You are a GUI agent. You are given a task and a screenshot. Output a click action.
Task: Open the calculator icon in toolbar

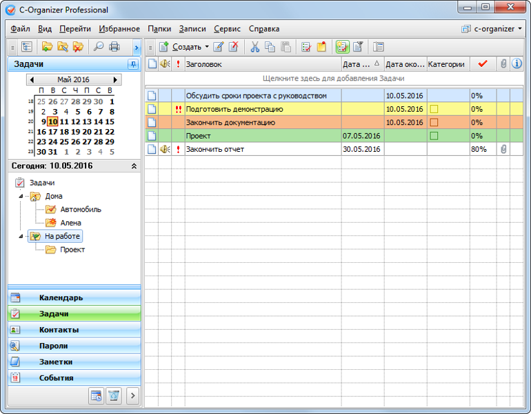click(378, 47)
